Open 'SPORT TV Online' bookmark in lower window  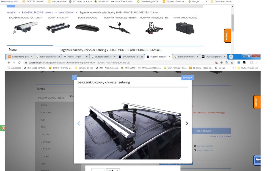[60, 68]
